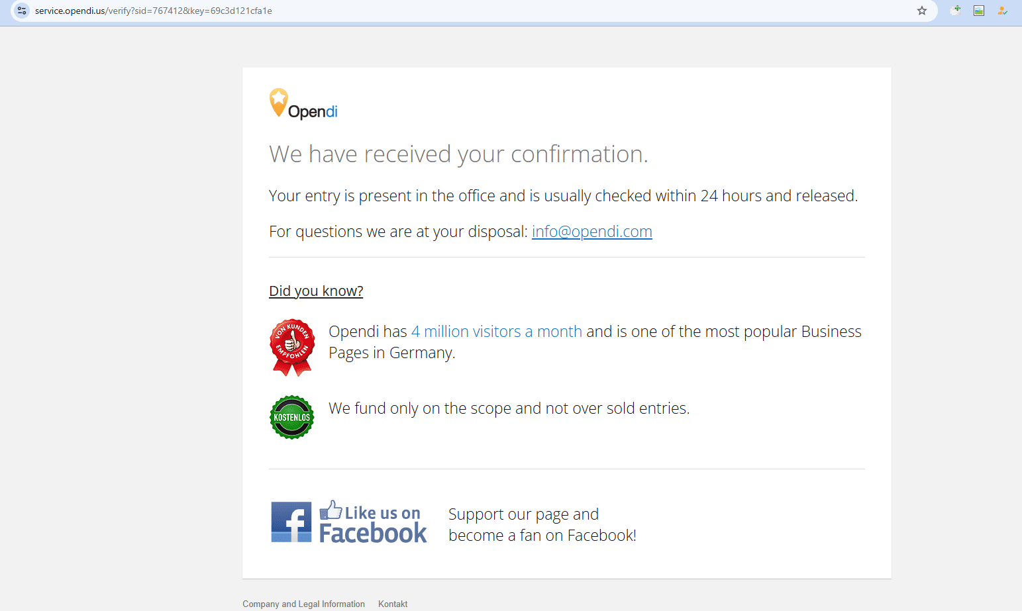This screenshot has width=1022, height=611.
Task: Email info@opendi.com via the link
Action: 591,232
